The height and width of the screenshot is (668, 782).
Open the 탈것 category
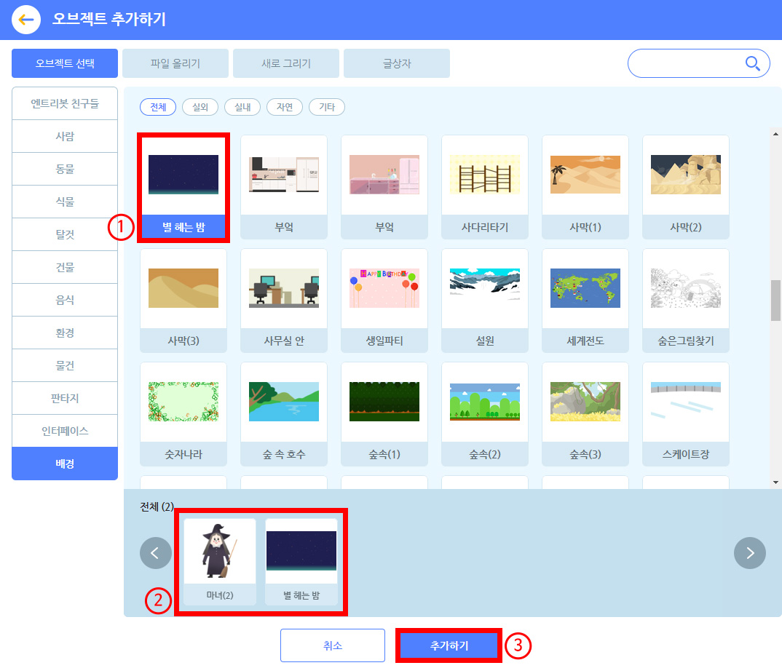coord(65,234)
